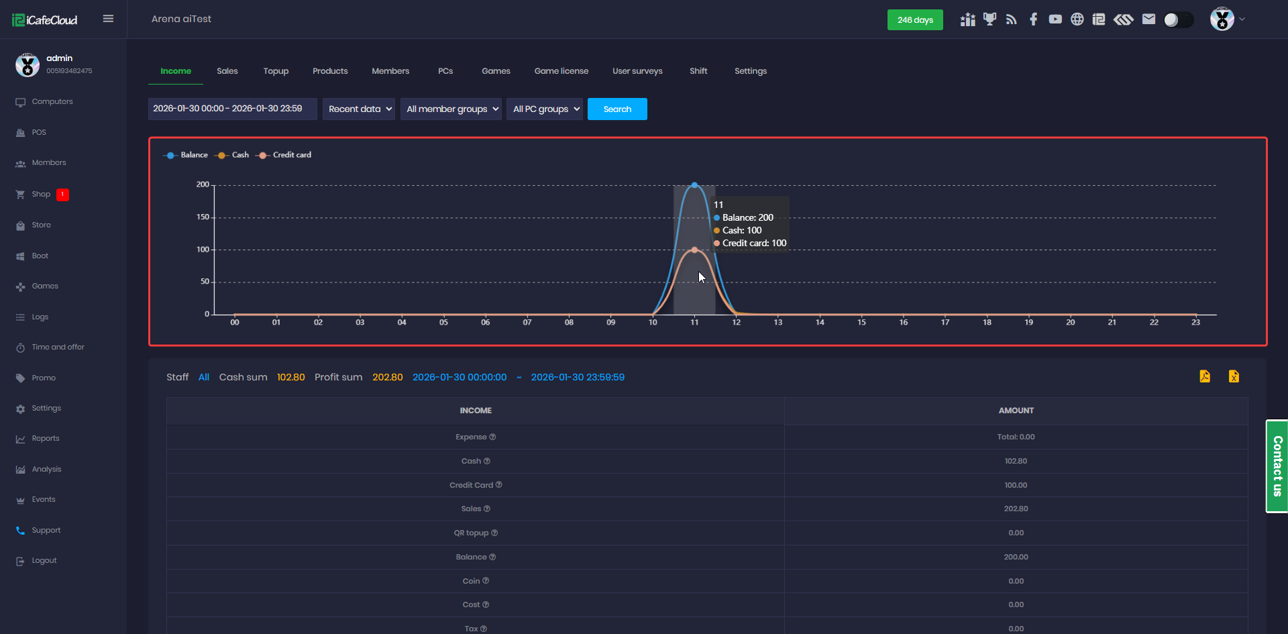
Task: Click the date range input field
Action: [x=232, y=109]
